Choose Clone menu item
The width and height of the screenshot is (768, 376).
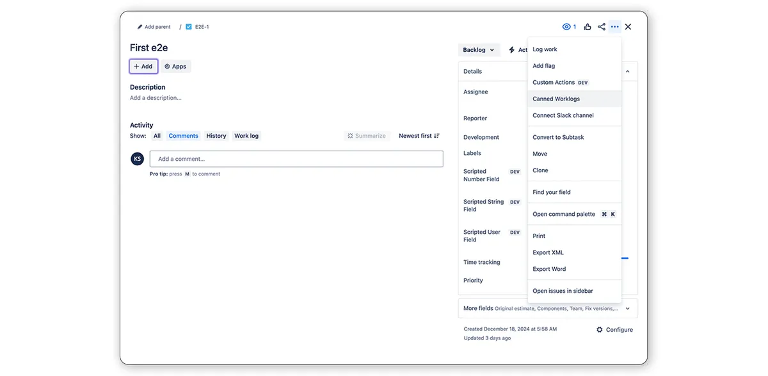click(x=575, y=171)
